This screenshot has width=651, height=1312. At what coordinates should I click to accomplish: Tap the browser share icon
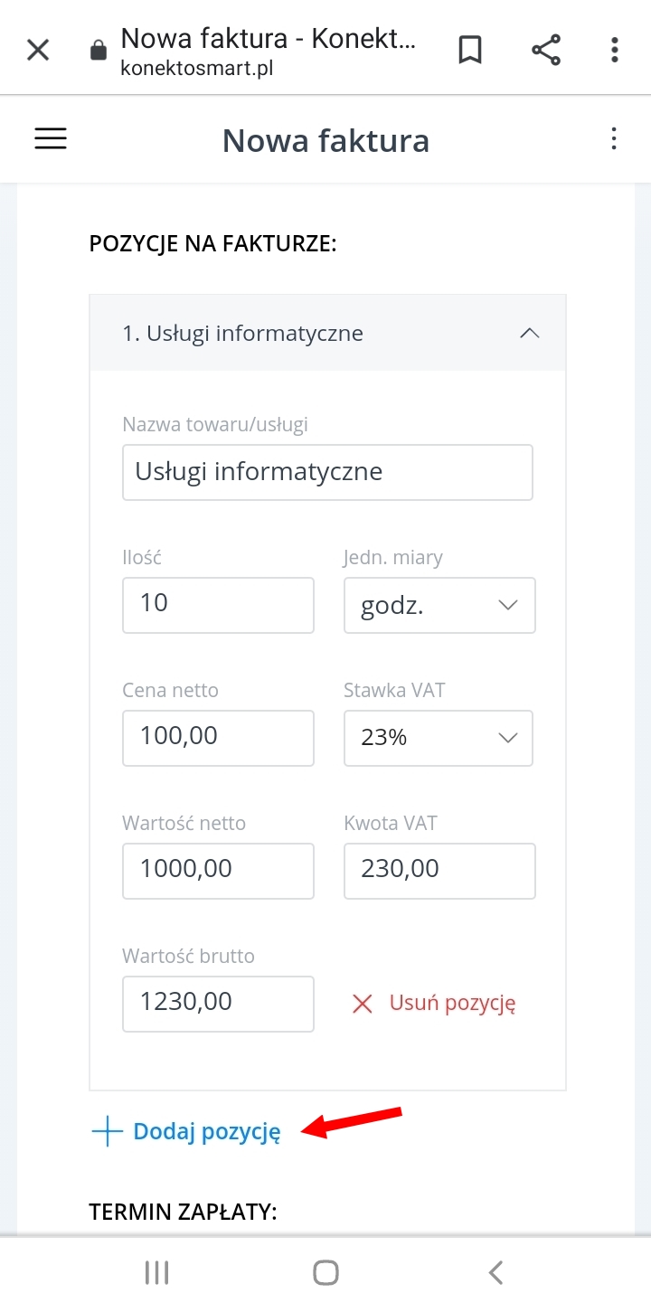click(546, 49)
